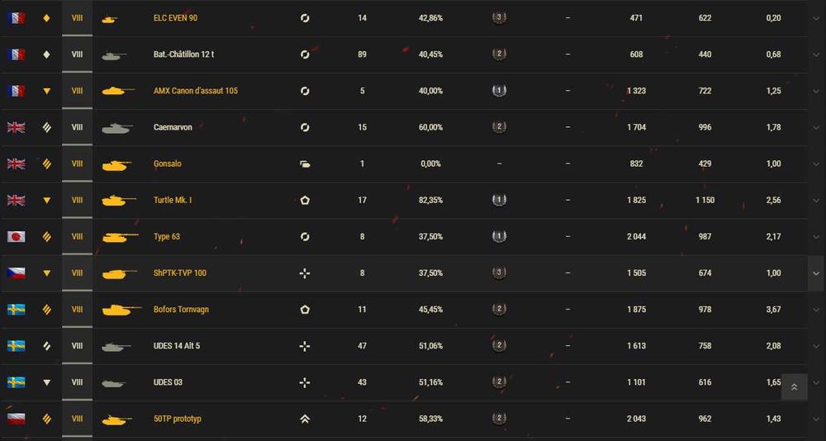Expand the Bofors Tornvagn row chevron
Screen dimensions: 826x441
(x=816, y=310)
